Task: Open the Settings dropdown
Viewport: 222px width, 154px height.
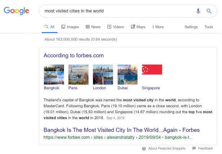Action: click(191, 27)
